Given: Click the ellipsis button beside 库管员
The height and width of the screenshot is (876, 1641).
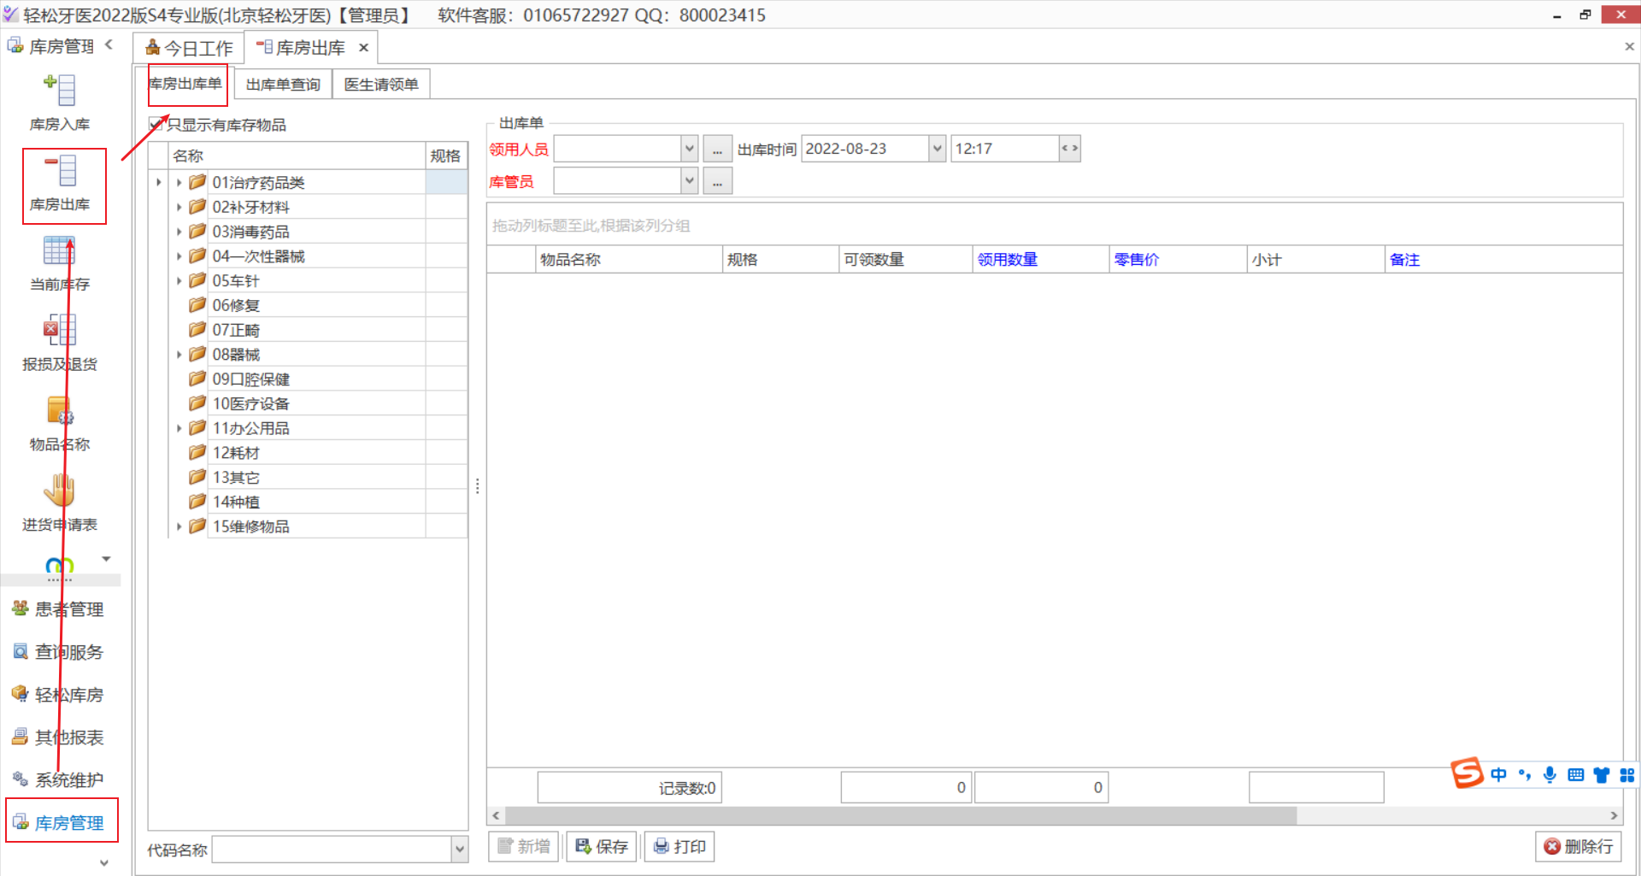Looking at the screenshot, I should tap(717, 181).
